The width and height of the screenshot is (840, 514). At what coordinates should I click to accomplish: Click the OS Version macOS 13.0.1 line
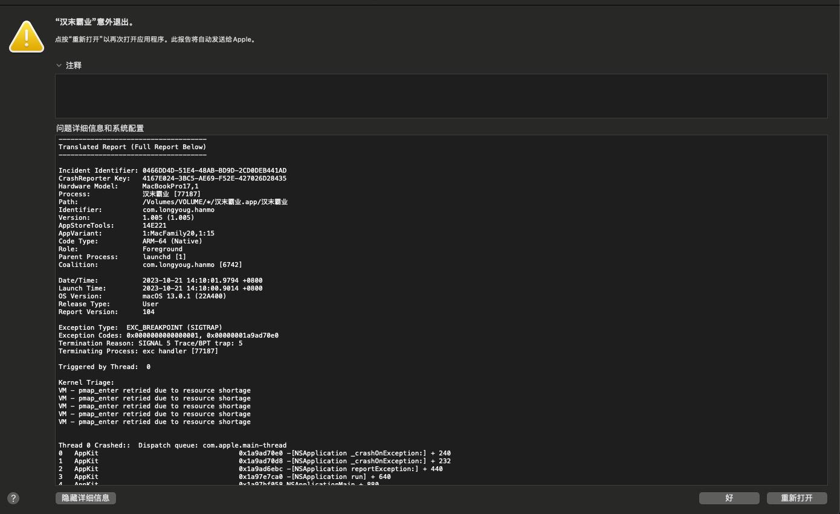[x=142, y=297]
